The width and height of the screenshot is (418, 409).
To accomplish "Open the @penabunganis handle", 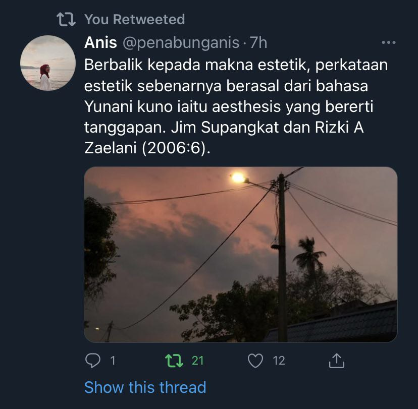I will (181, 43).
